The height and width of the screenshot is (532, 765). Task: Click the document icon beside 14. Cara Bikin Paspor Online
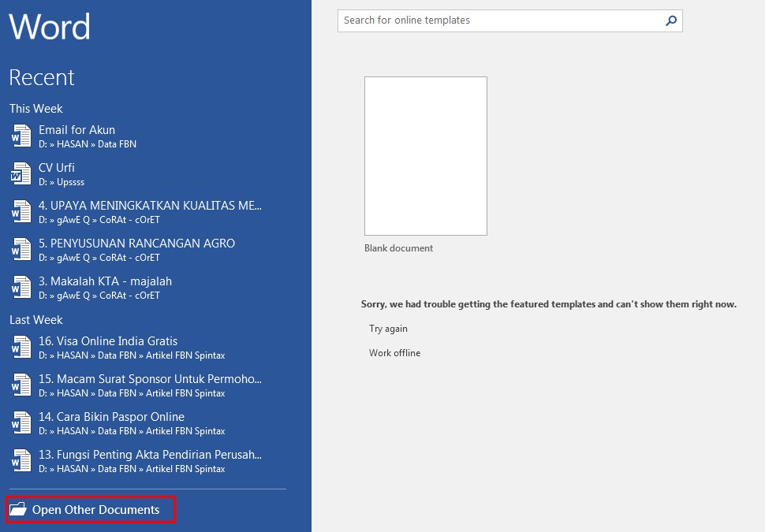pyautogui.click(x=21, y=422)
